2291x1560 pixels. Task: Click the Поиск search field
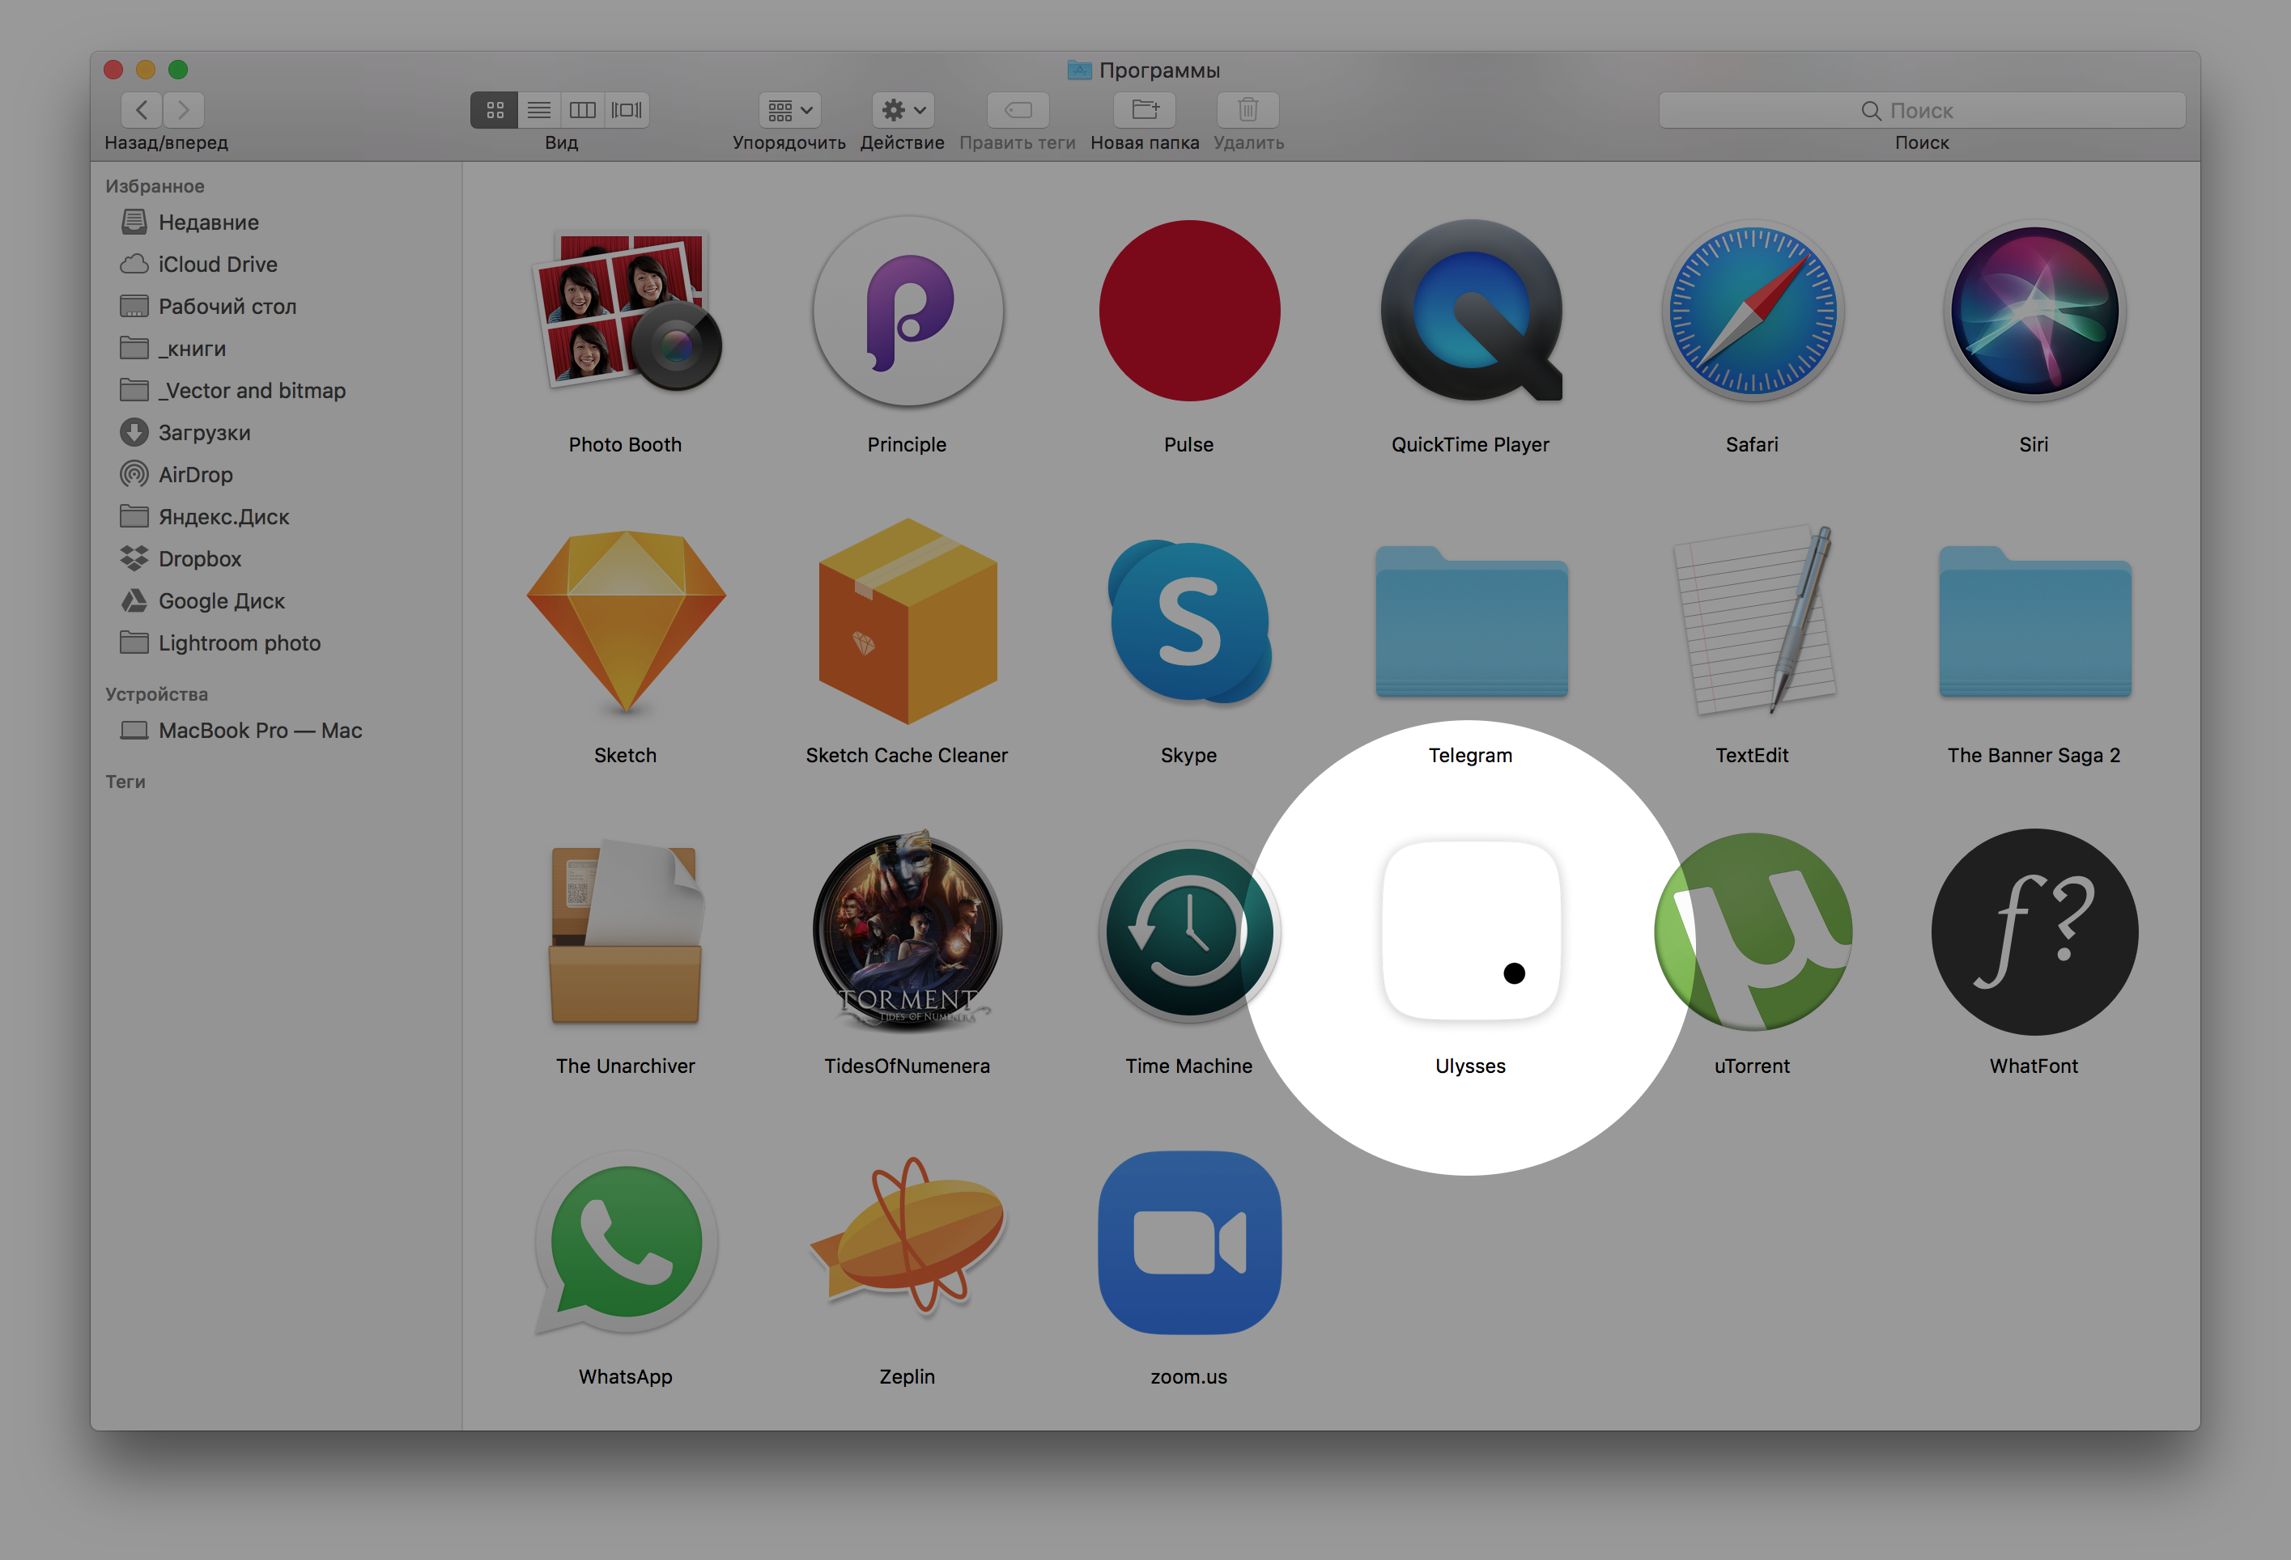(x=1920, y=110)
